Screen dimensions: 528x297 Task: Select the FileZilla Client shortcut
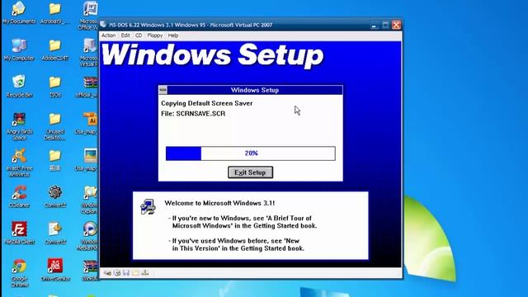coord(19,233)
